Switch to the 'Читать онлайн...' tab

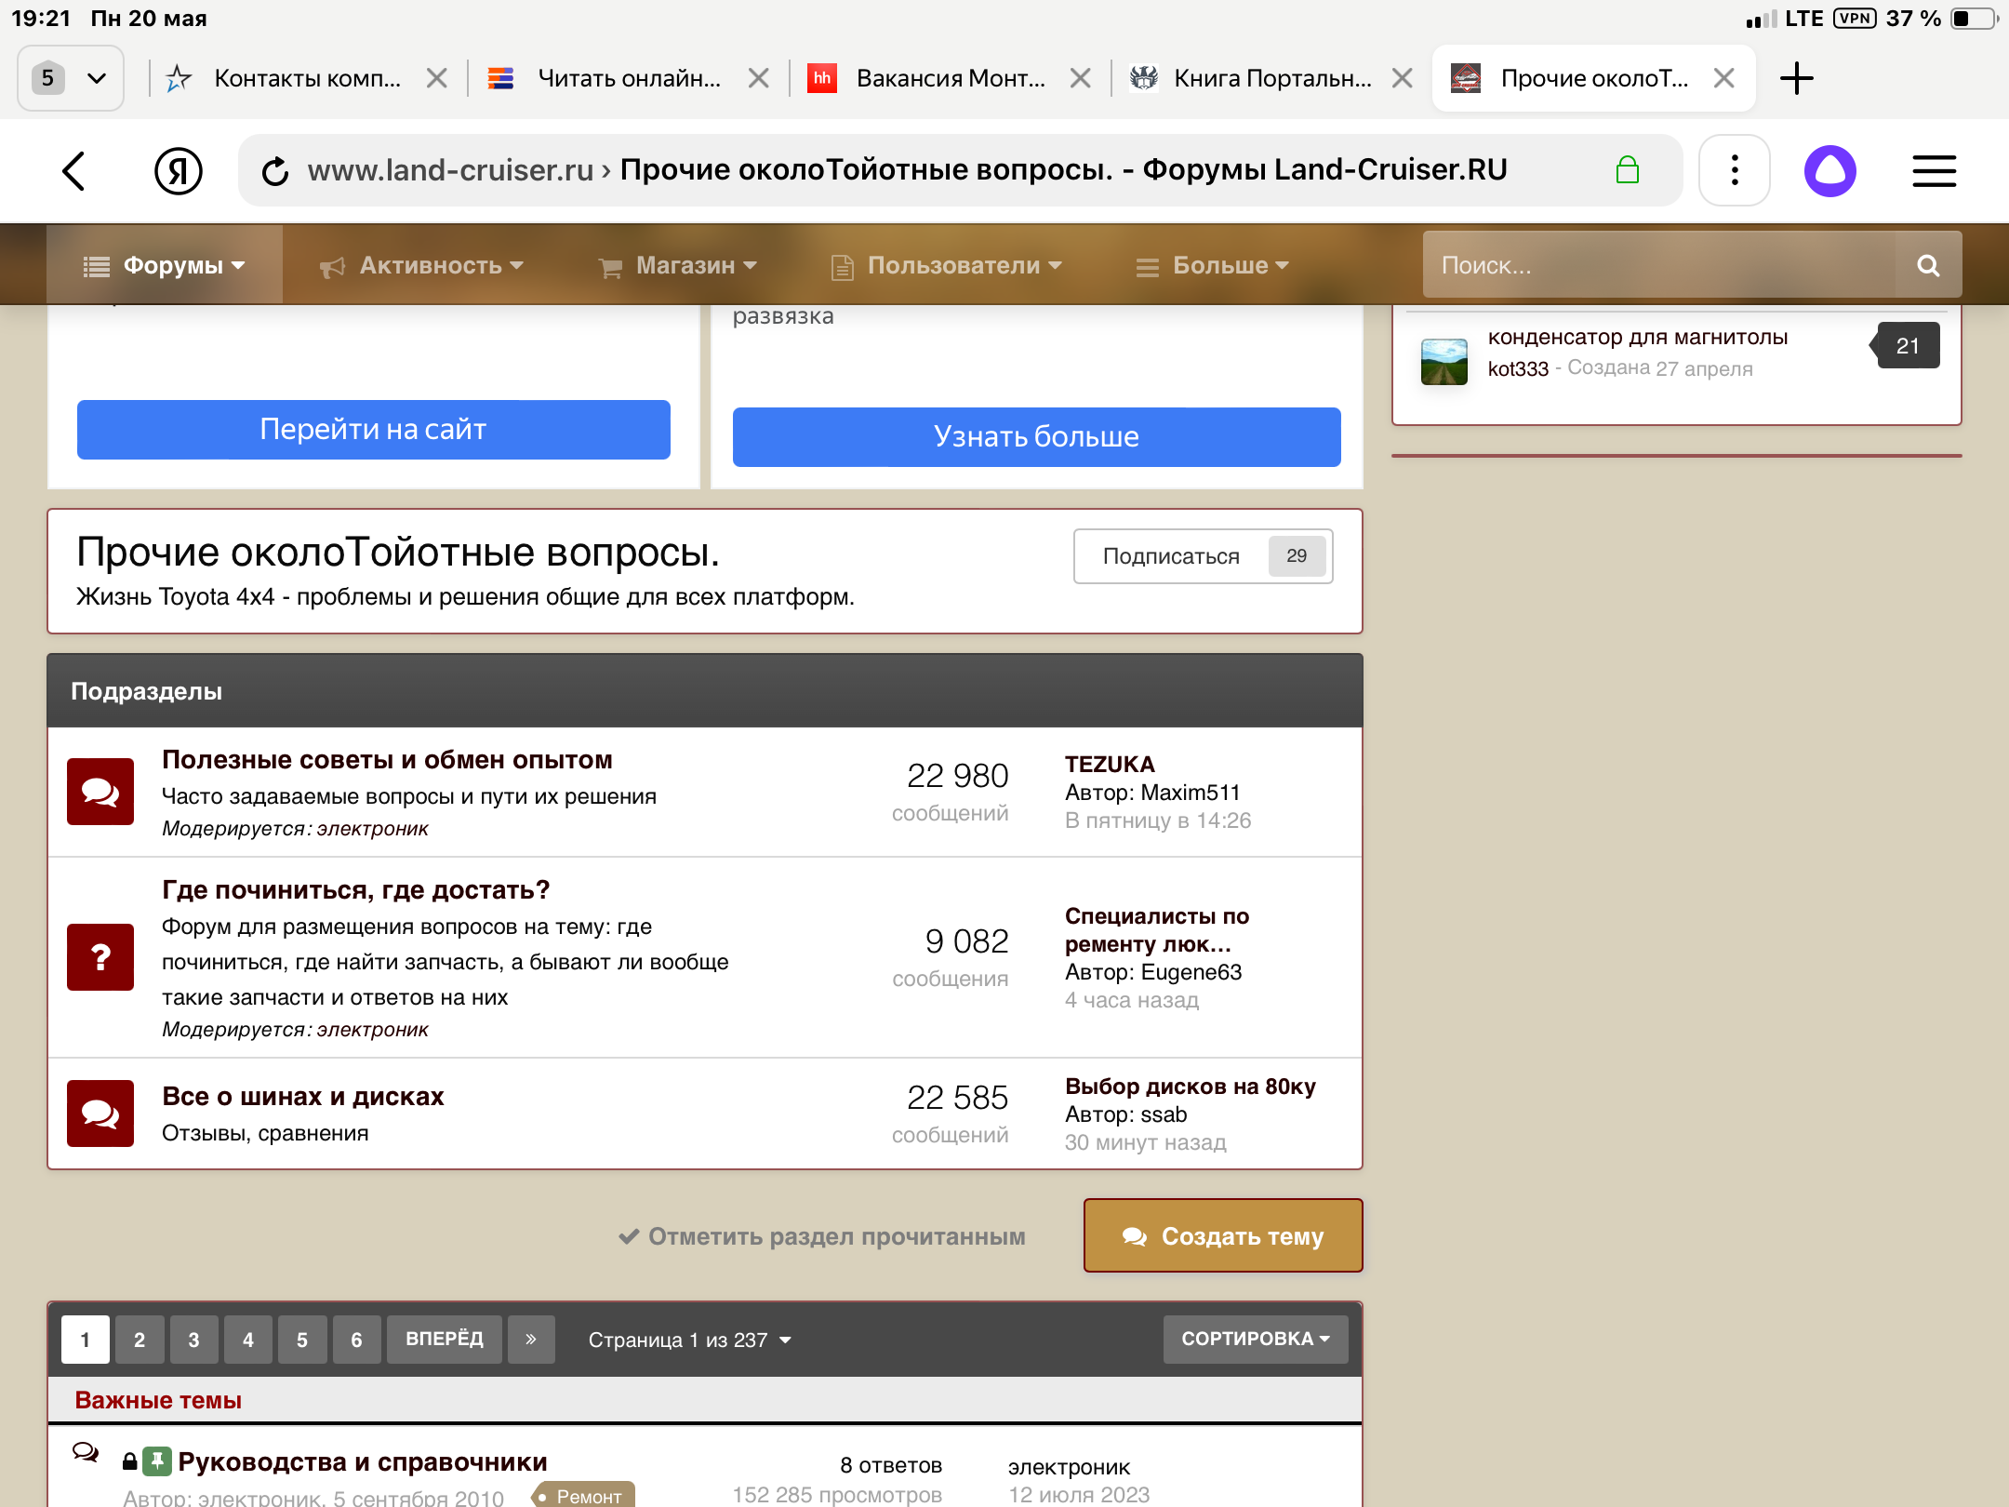click(629, 78)
